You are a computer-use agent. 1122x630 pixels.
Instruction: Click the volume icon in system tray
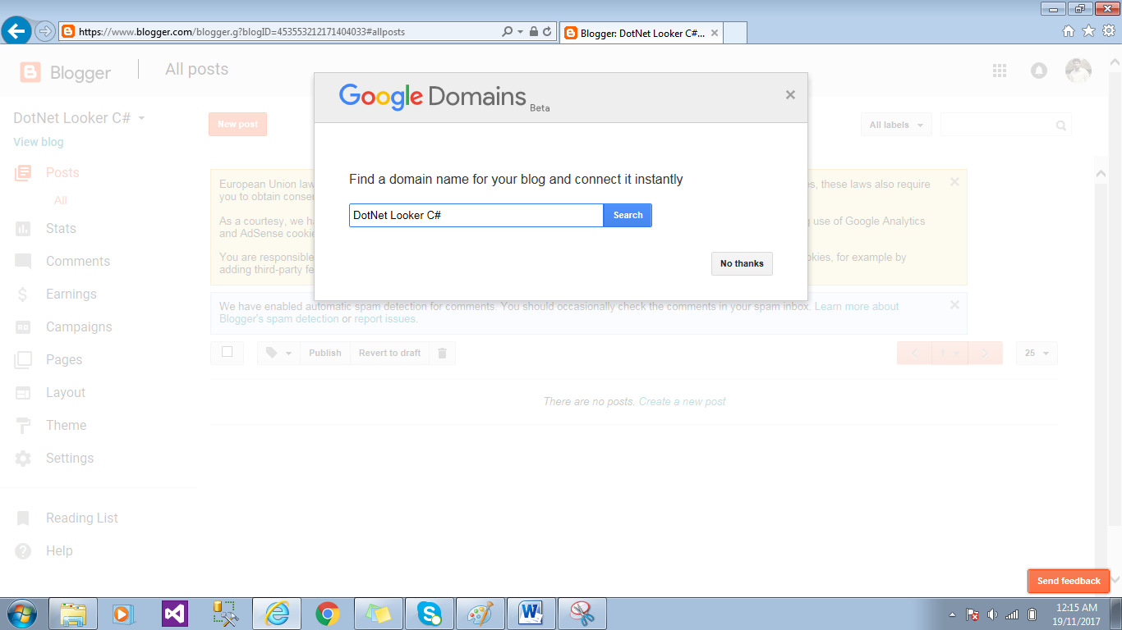992,614
